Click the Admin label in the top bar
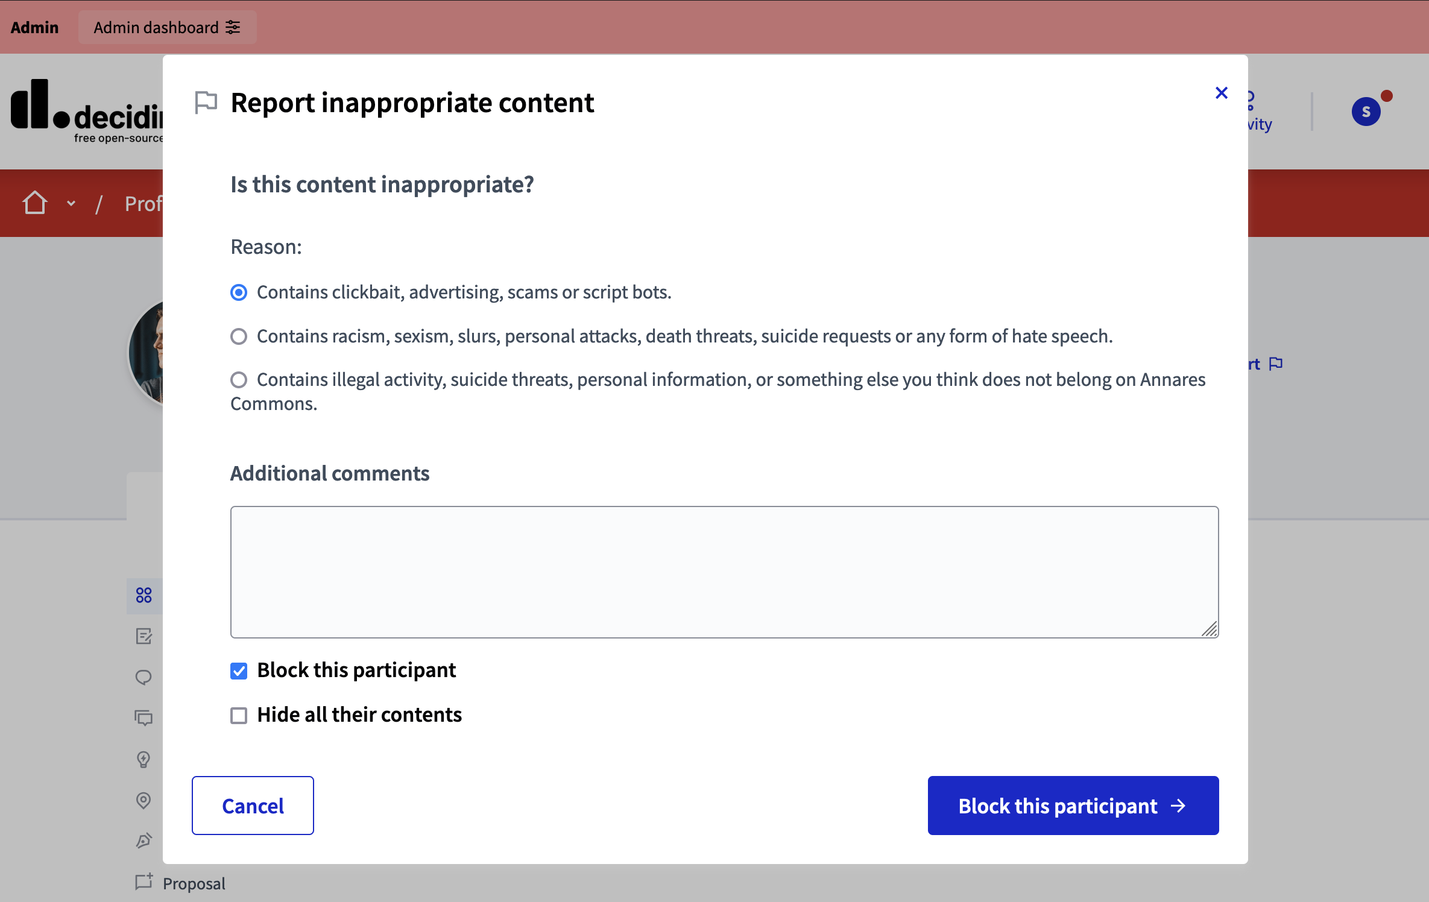Image resolution: width=1429 pixels, height=902 pixels. pos(34,27)
